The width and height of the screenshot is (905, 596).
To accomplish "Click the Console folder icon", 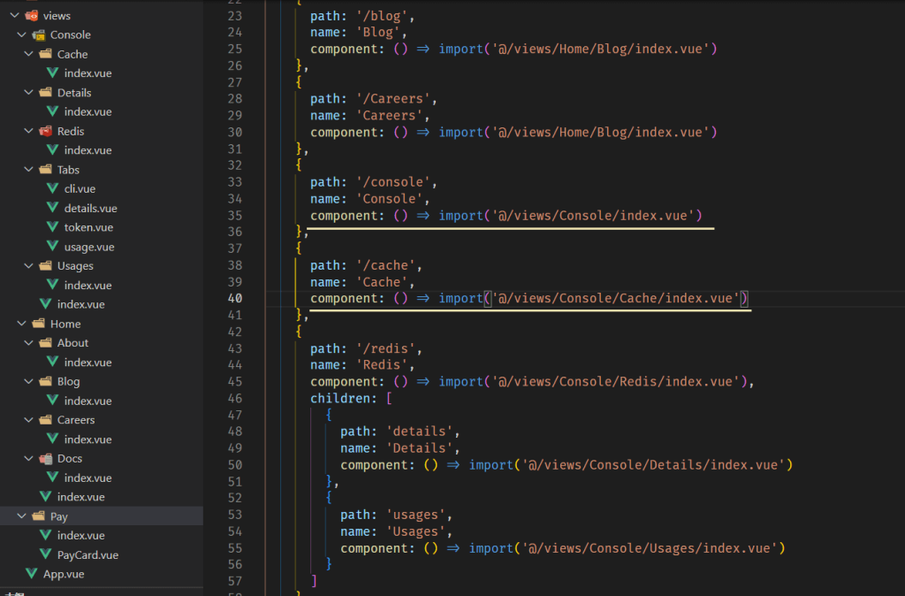I will click(39, 34).
